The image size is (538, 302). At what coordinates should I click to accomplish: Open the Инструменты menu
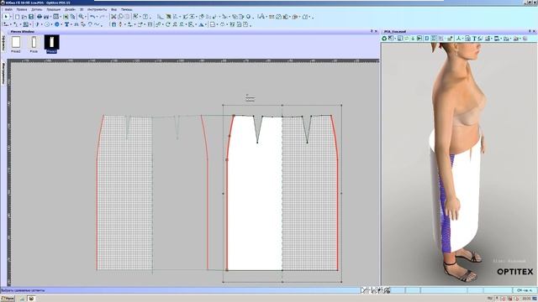[98, 9]
